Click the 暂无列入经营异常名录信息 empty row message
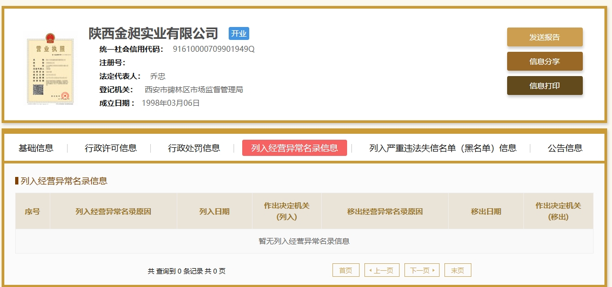 (x=304, y=241)
